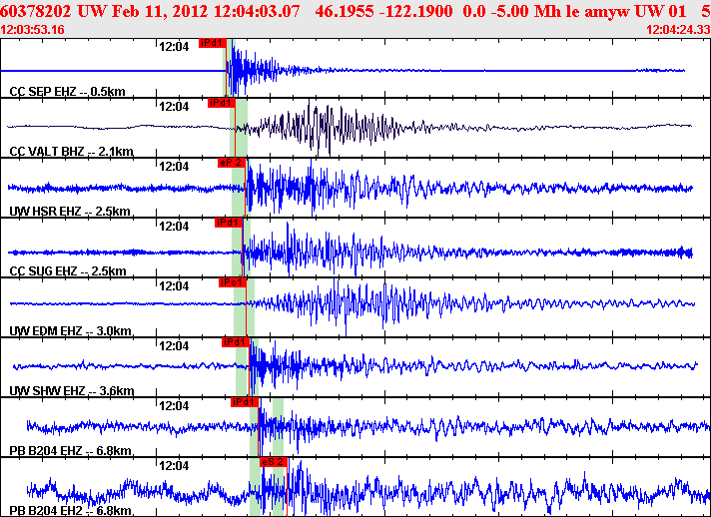
Task: Select the iPd1 pick flag on CC SUG trace
Action: pyautogui.click(x=229, y=223)
